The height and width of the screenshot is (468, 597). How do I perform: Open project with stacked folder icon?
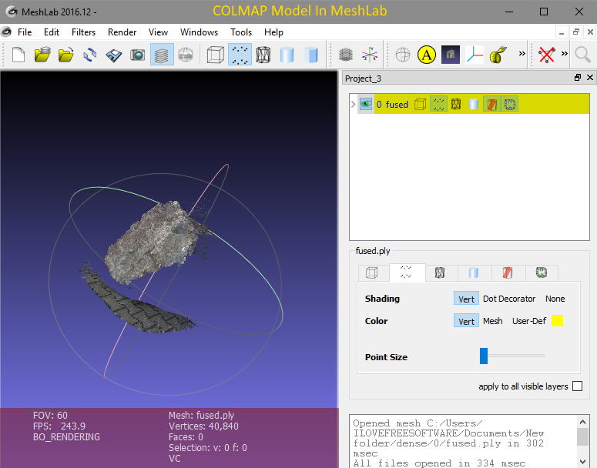click(x=42, y=55)
